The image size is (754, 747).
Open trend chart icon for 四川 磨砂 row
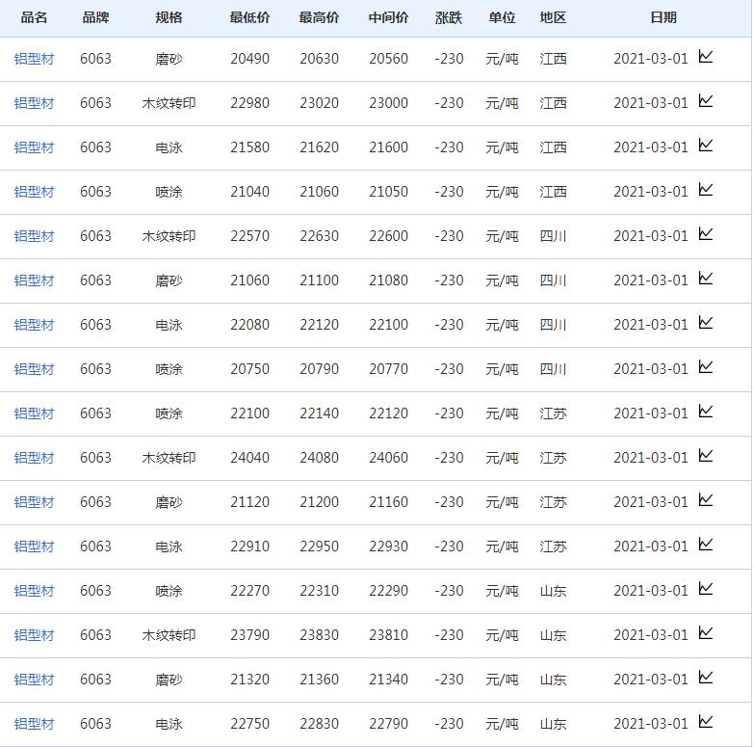[x=706, y=279]
